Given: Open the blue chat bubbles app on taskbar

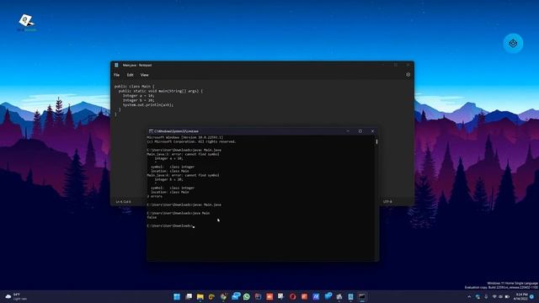Looking at the screenshot, I should pyautogui.click(x=236, y=296).
